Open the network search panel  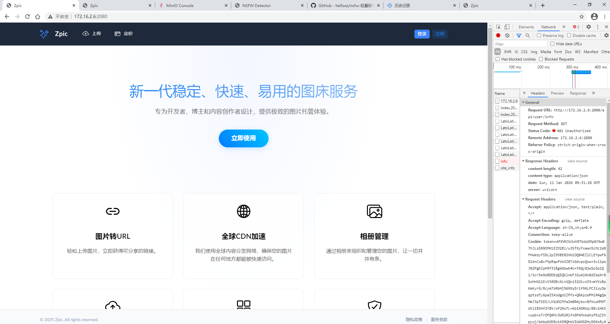pyautogui.click(x=528, y=35)
